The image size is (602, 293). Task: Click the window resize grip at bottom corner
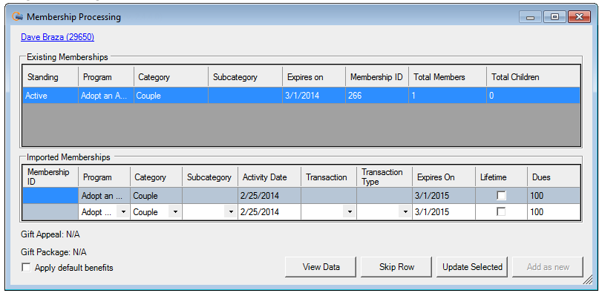pyautogui.click(x=587, y=280)
